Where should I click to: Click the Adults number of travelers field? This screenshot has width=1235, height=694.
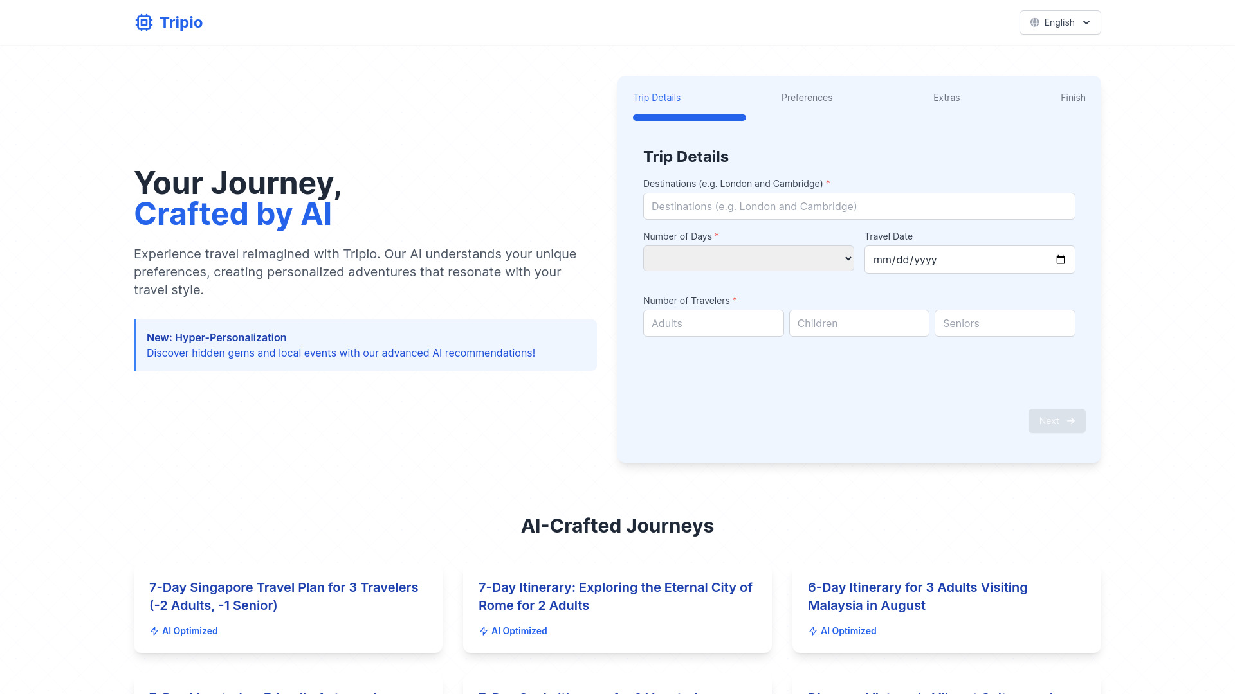click(x=713, y=323)
